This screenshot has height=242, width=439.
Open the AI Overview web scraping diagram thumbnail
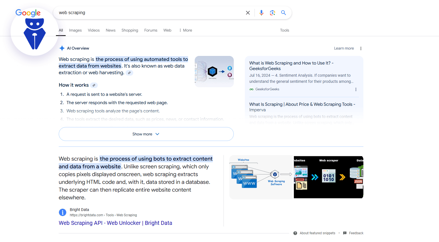(214, 71)
